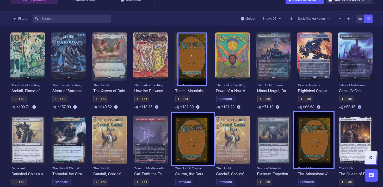Image resolution: width=383 pixels, height=187 pixels.
Task: Open the Filters panel
Action: click(20, 19)
